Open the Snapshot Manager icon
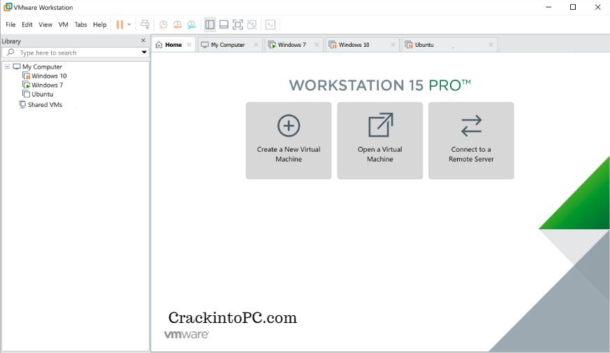 (x=191, y=24)
